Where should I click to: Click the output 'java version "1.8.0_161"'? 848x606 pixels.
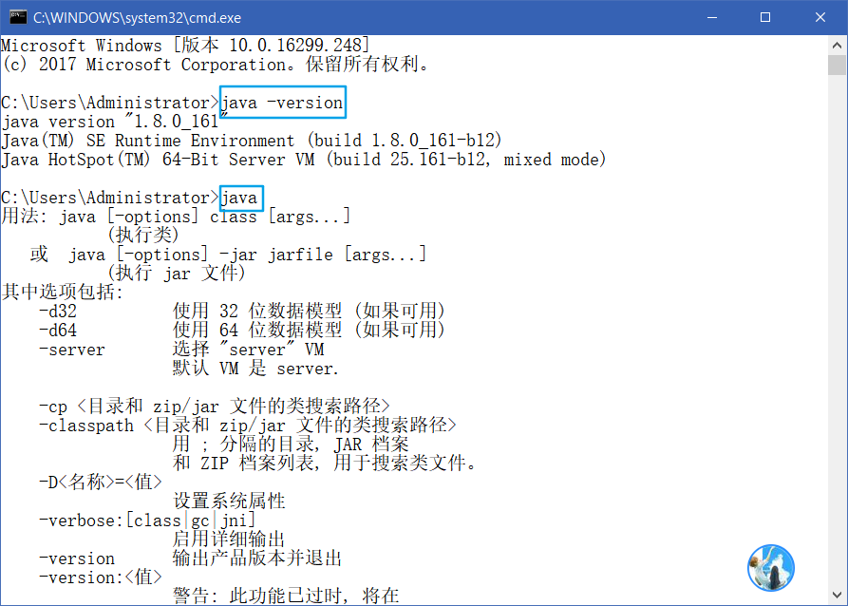(x=115, y=122)
